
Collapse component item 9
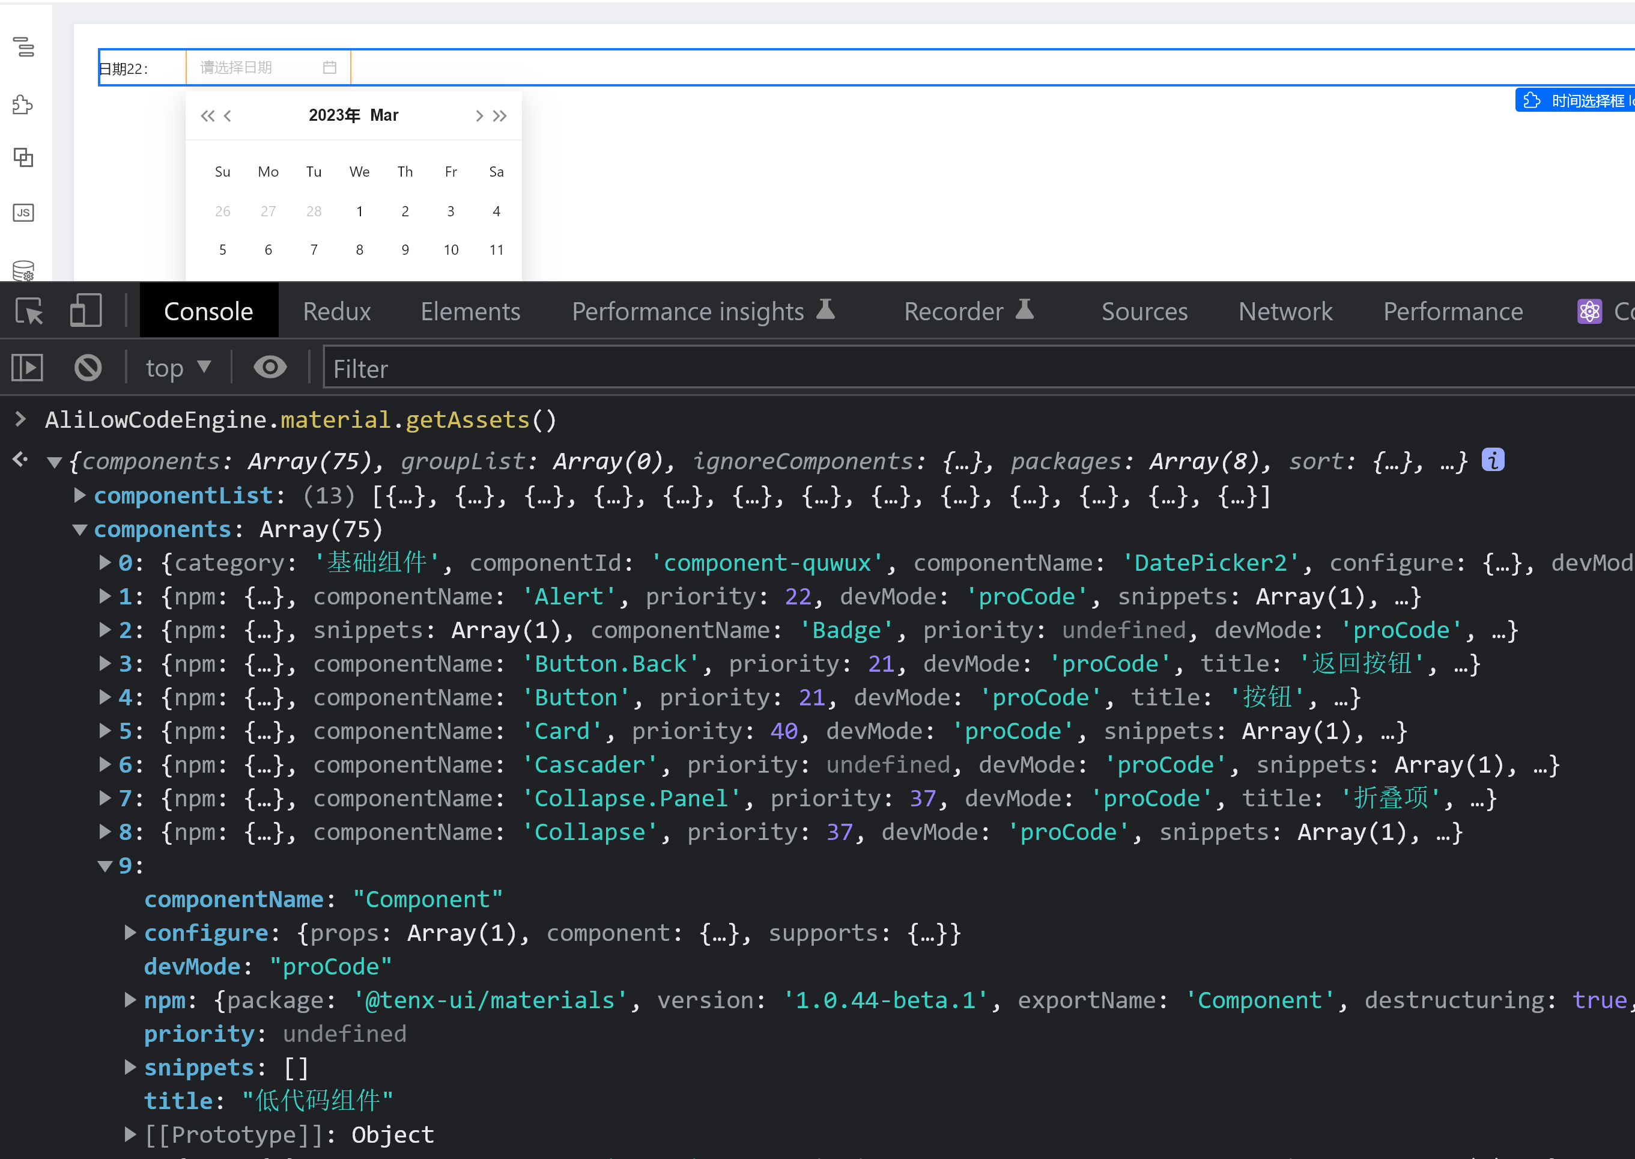click(105, 866)
